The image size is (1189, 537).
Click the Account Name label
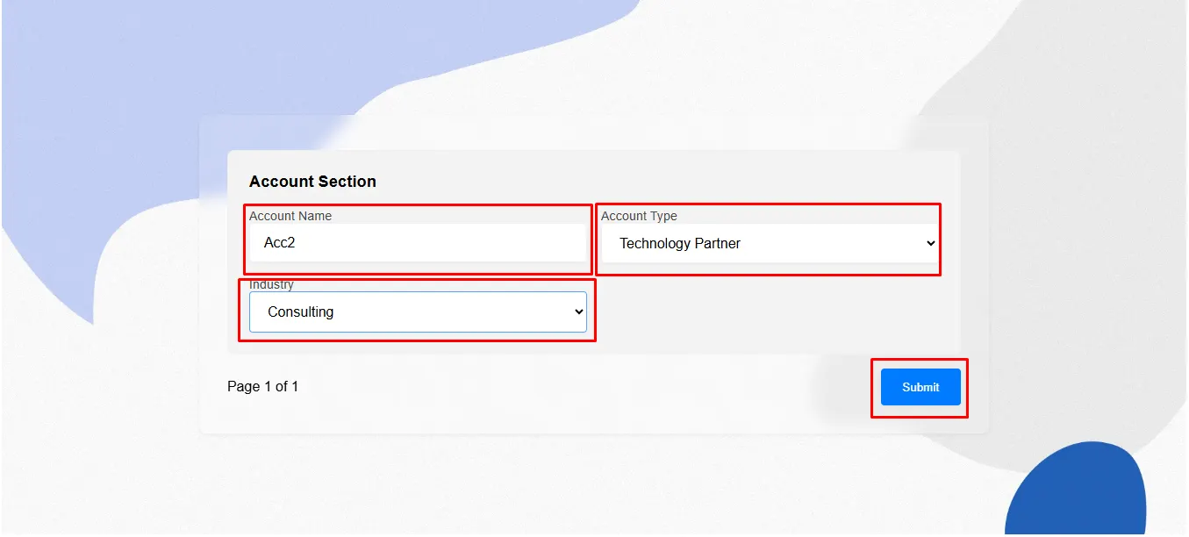click(x=290, y=216)
